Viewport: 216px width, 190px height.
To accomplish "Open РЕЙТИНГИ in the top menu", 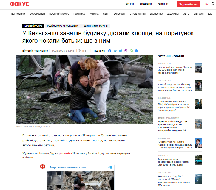I will coord(163,4).
